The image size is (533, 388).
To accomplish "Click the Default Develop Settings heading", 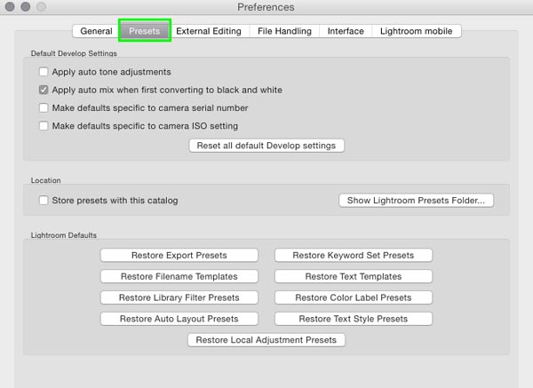I will pos(74,53).
